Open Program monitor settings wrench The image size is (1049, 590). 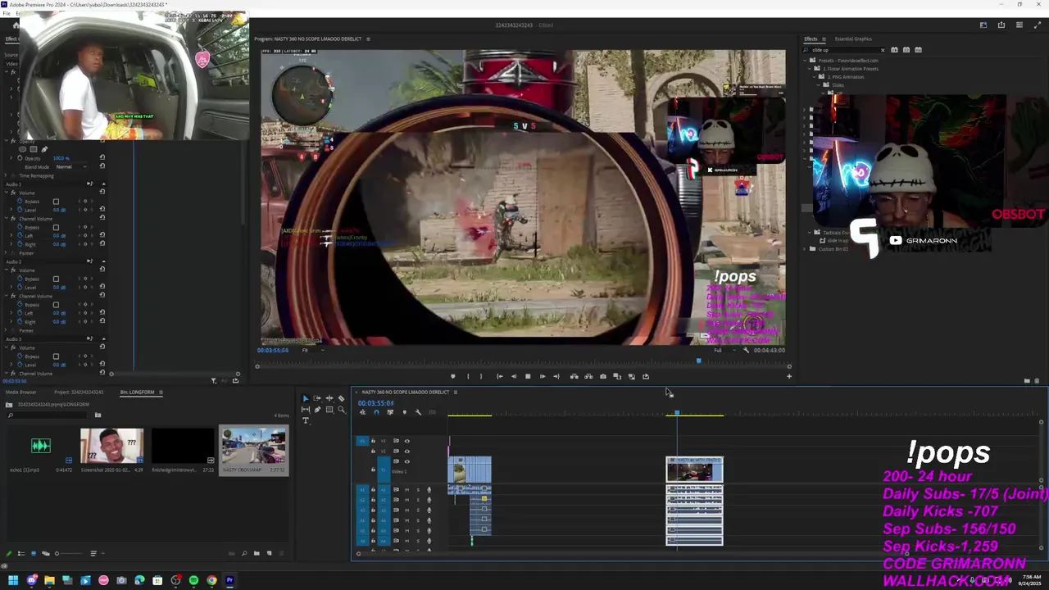coord(746,350)
